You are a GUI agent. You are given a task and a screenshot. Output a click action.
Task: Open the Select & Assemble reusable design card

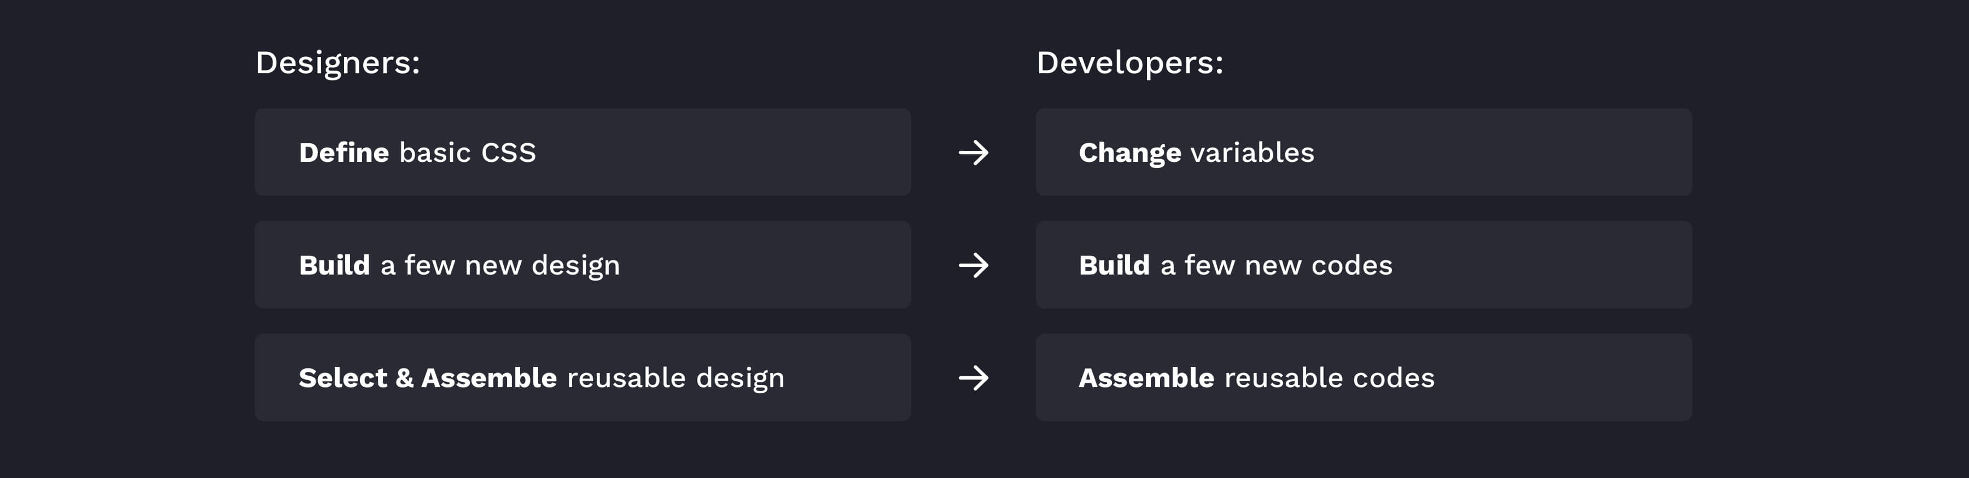(x=582, y=377)
